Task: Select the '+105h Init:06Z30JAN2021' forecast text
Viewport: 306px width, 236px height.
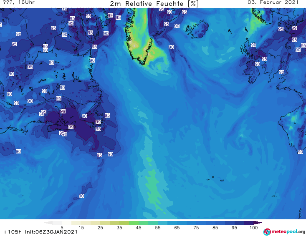Action: (40, 232)
